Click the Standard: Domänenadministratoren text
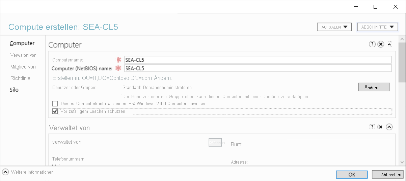Image resolution: width=406 pixels, height=181 pixels. tap(157, 87)
